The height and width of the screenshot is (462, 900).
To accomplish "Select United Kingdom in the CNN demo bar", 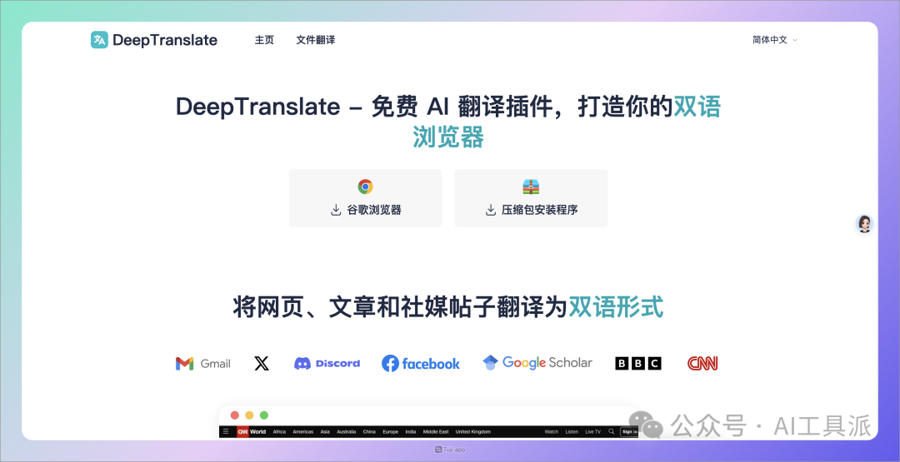I will pos(473,432).
